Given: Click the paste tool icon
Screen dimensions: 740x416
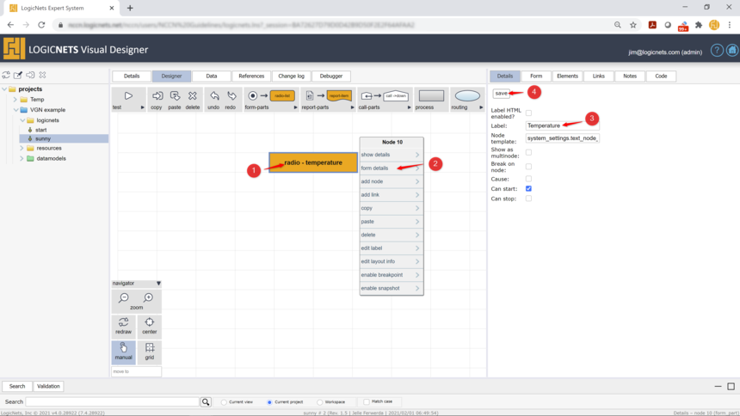Looking at the screenshot, I should tap(175, 96).
